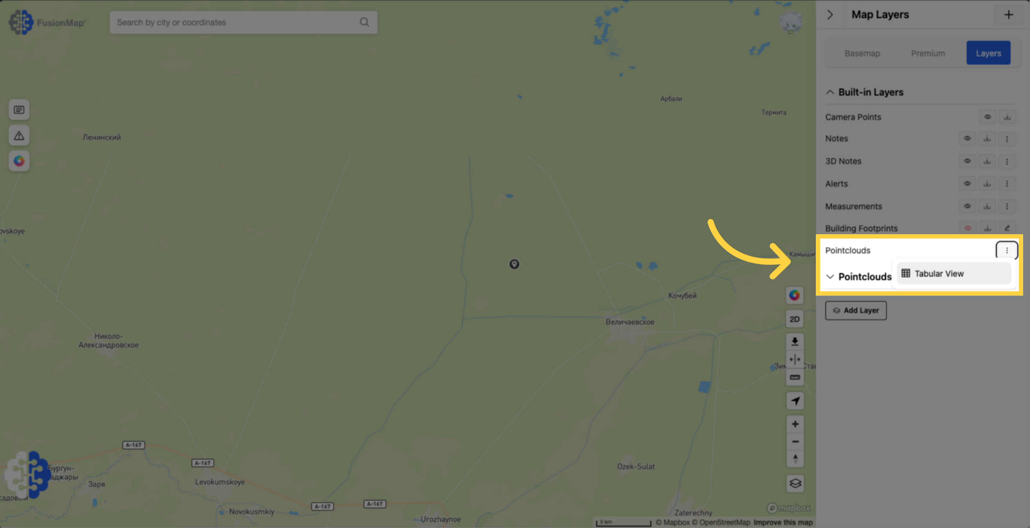Switch map to 2D view
Image resolution: width=1030 pixels, height=528 pixels.
[795, 319]
